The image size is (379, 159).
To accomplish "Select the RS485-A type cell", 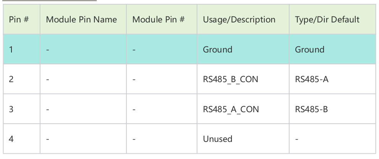I will click(x=311, y=79).
